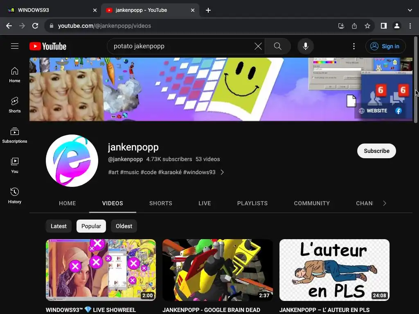Click the 53 videos text
The height and width of the screenshot is (314, 419).
click(x=207, y=159)
